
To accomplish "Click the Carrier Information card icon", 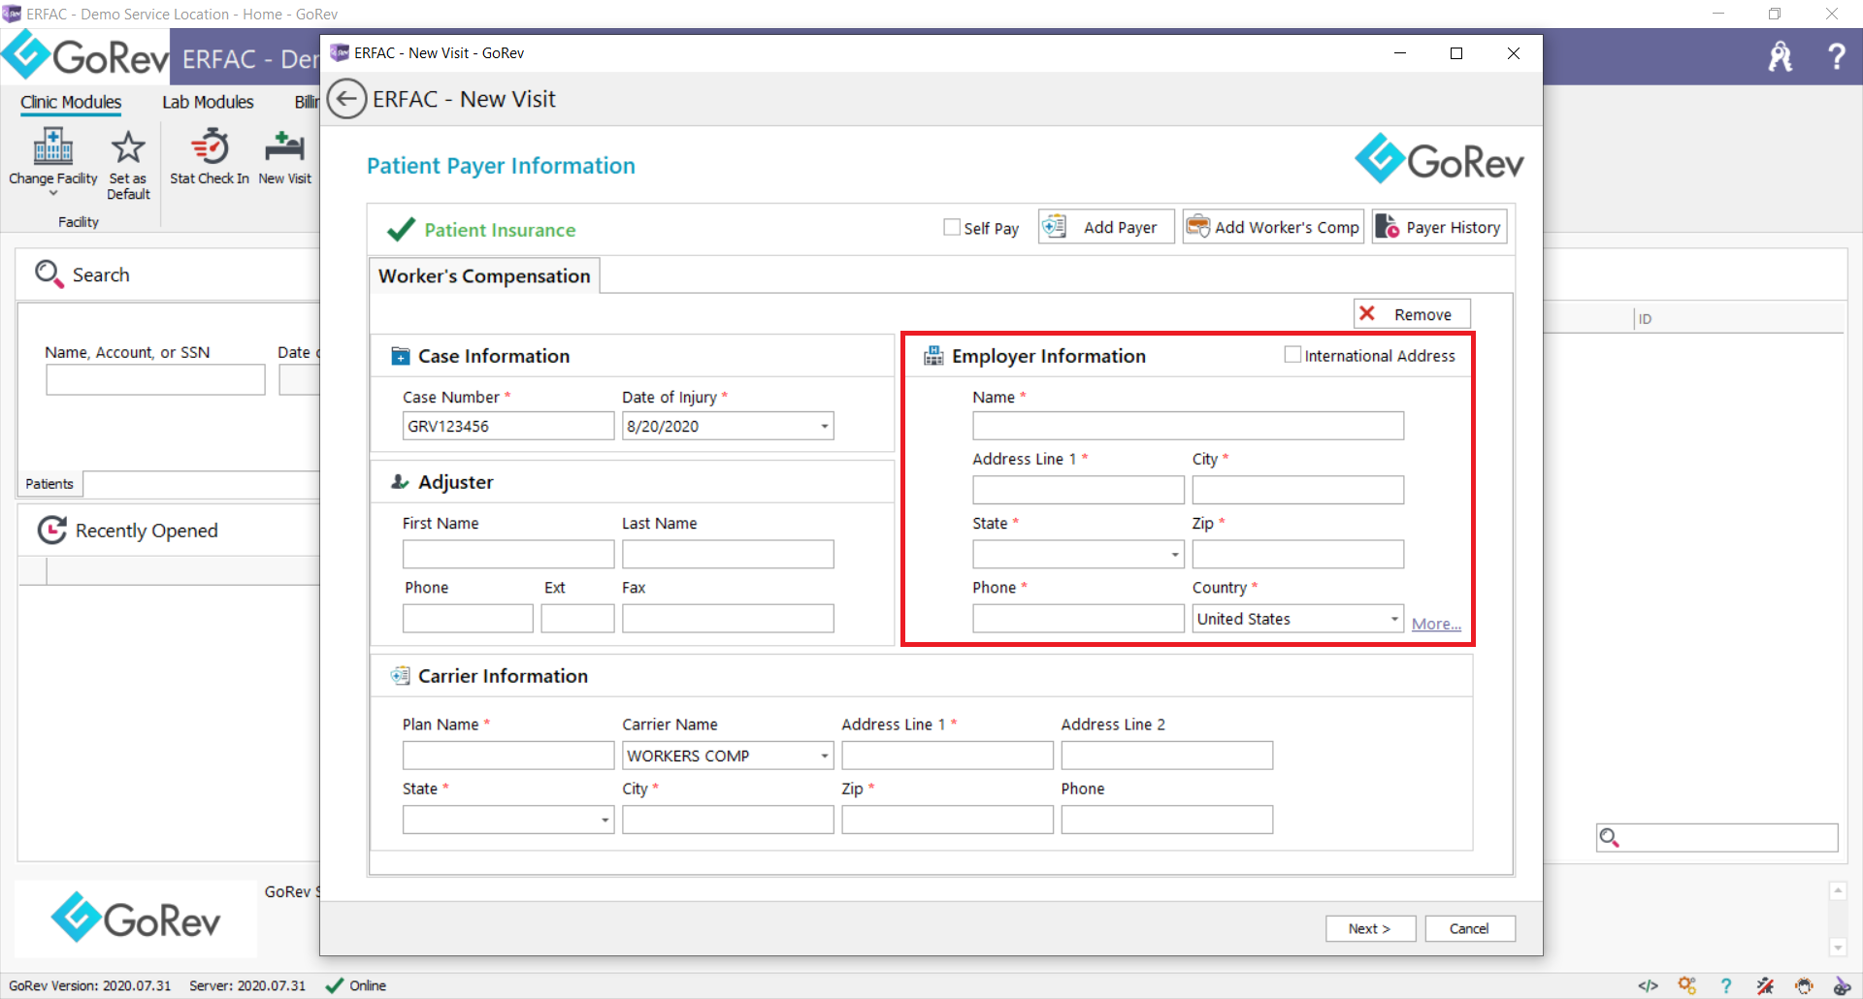I will (400, 676).
